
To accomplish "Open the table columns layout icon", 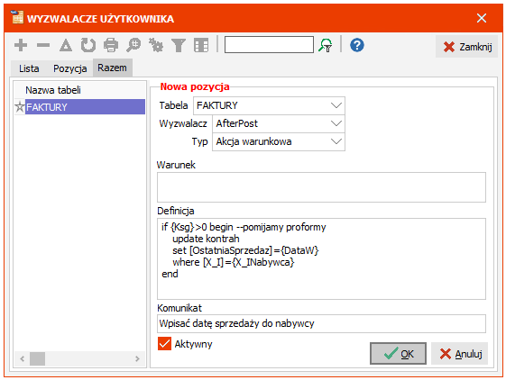I will 201,45.
